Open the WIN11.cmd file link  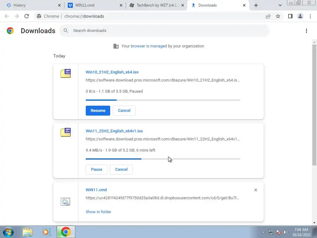[96, 190]
